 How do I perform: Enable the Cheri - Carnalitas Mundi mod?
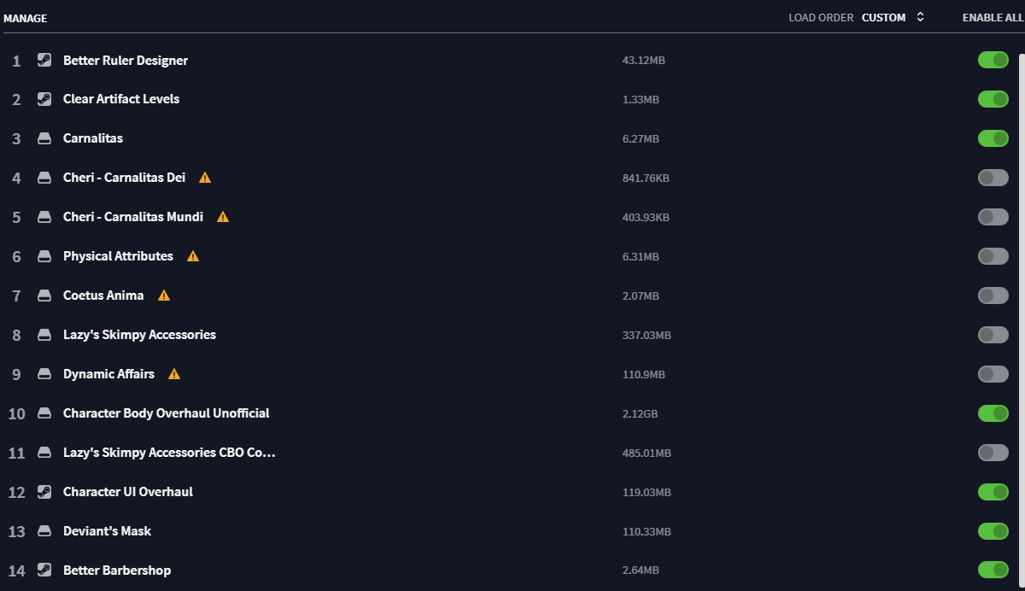pyautogui.click(x=993, y=217)
